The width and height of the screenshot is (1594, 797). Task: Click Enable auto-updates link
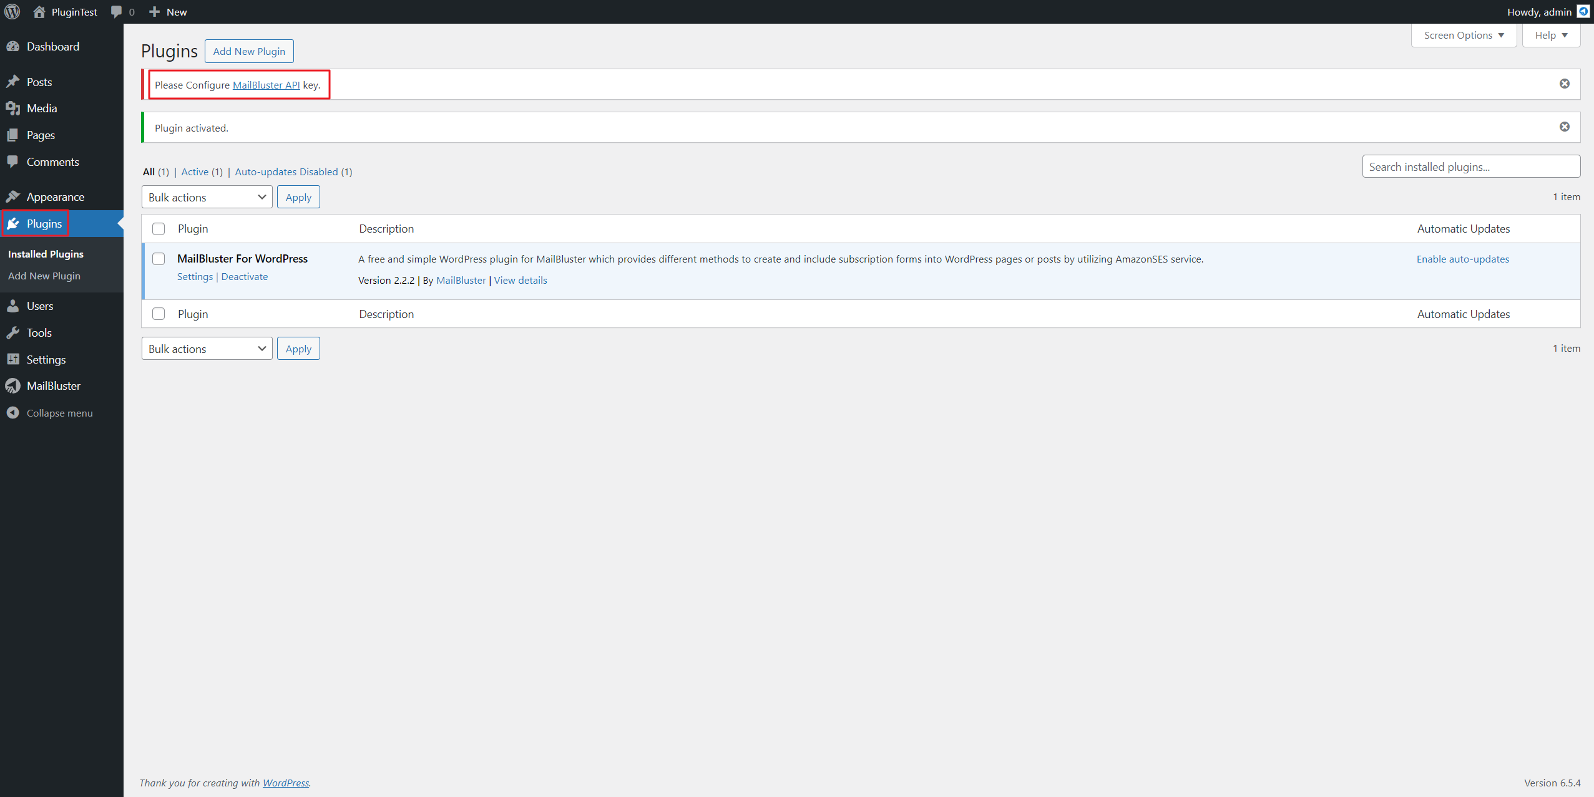(x=1462, y=259)
